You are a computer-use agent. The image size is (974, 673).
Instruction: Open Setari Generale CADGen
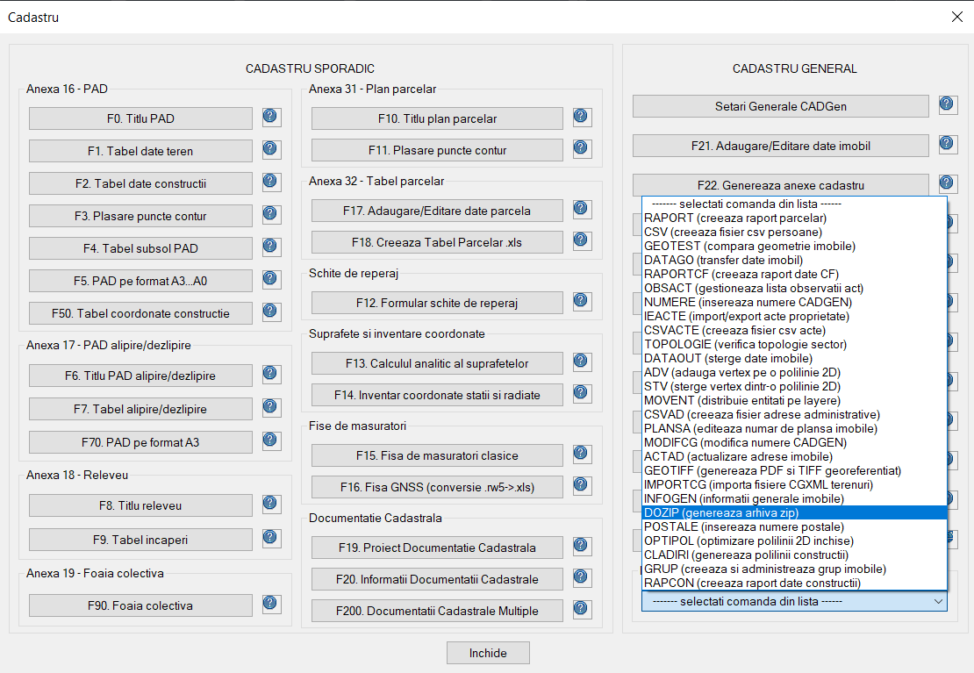click(781, 106)
